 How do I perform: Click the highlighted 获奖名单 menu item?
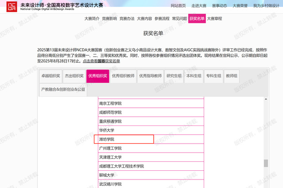pos(197,19)
